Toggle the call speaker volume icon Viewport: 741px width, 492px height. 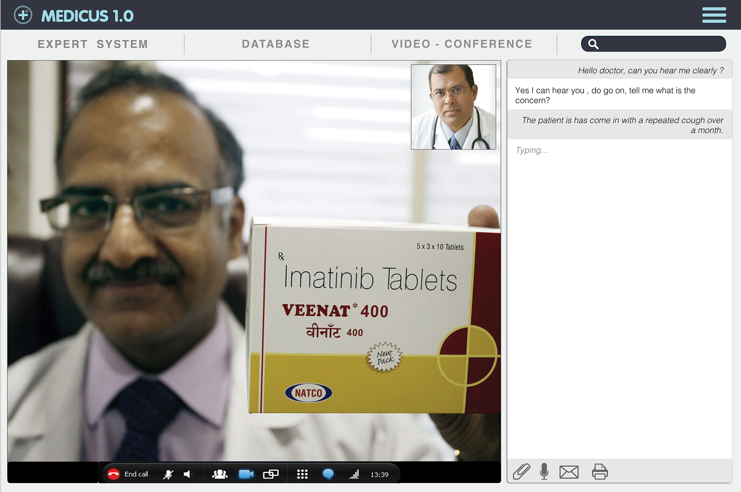coord(187,474)
